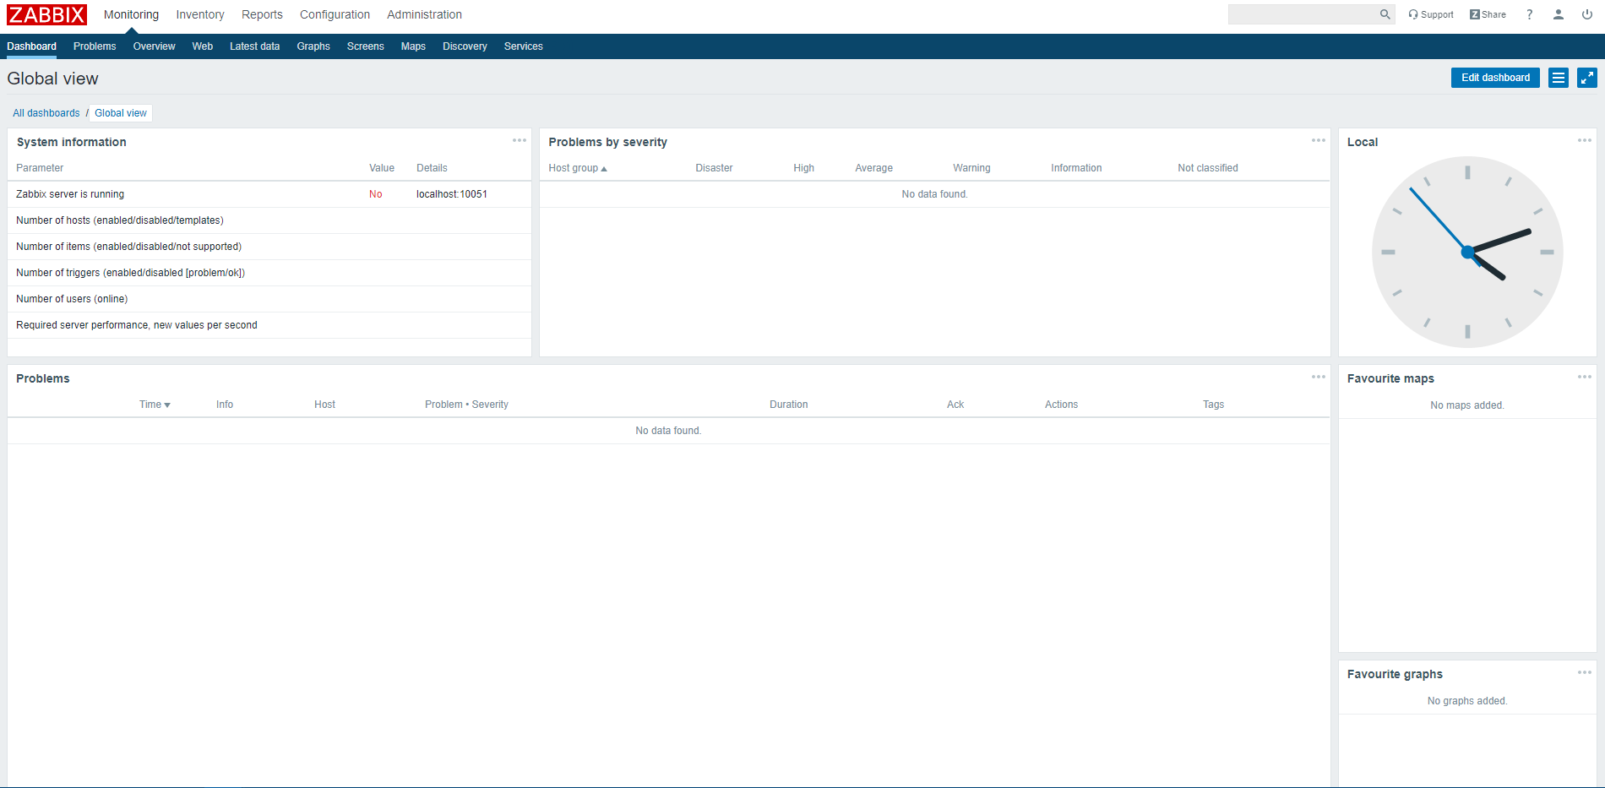This screenshot has width=1605, height=788.
Task: Open Problems by severity widget menu
Action: click(1318, 141)
